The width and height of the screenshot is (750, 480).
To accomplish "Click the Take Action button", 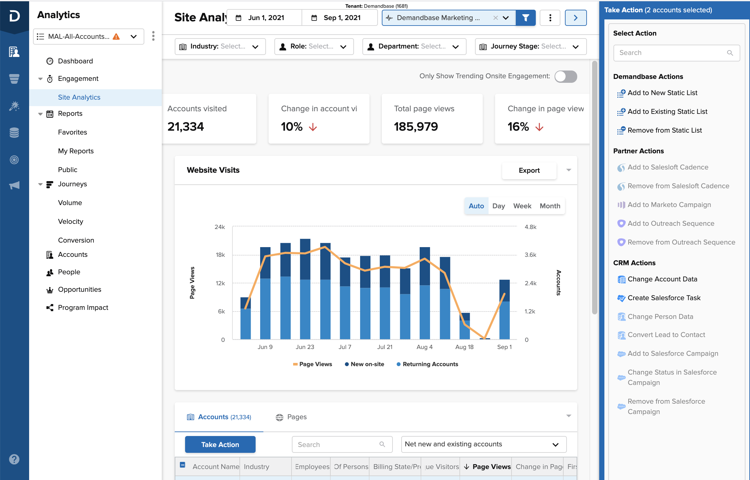I will coord(220,444).
